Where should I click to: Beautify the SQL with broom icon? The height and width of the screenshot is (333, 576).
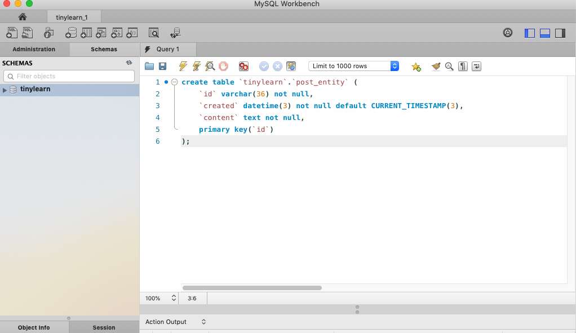436,66
